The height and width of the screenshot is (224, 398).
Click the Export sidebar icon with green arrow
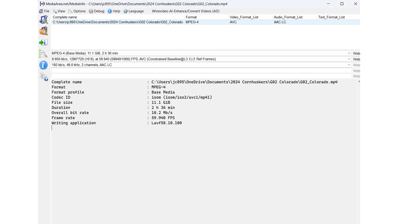(43, 42)
